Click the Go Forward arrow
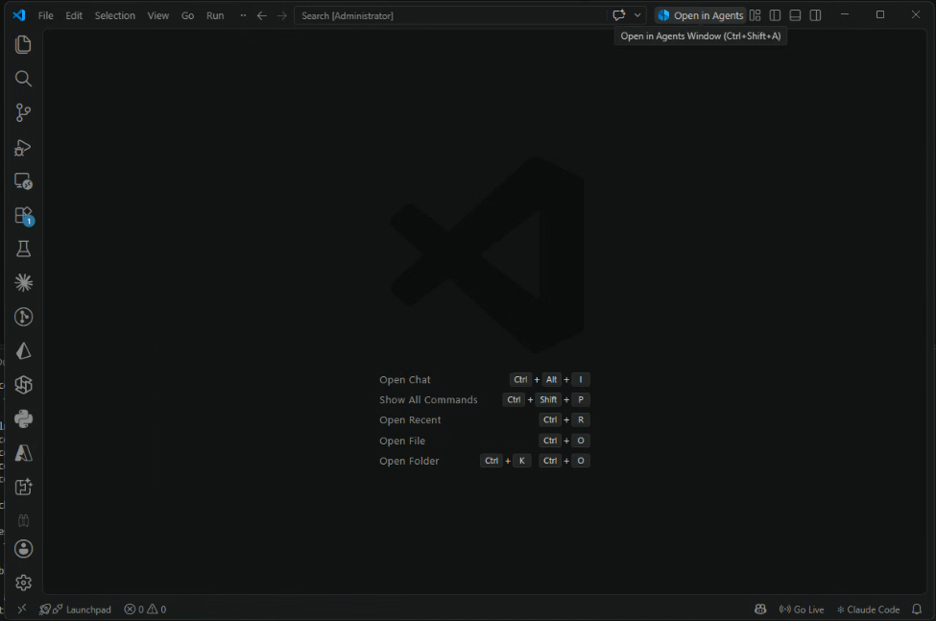936x621 pixels. pos(281,15)
